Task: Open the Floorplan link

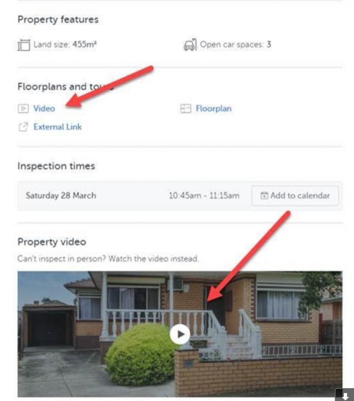Action: (214, 109)
